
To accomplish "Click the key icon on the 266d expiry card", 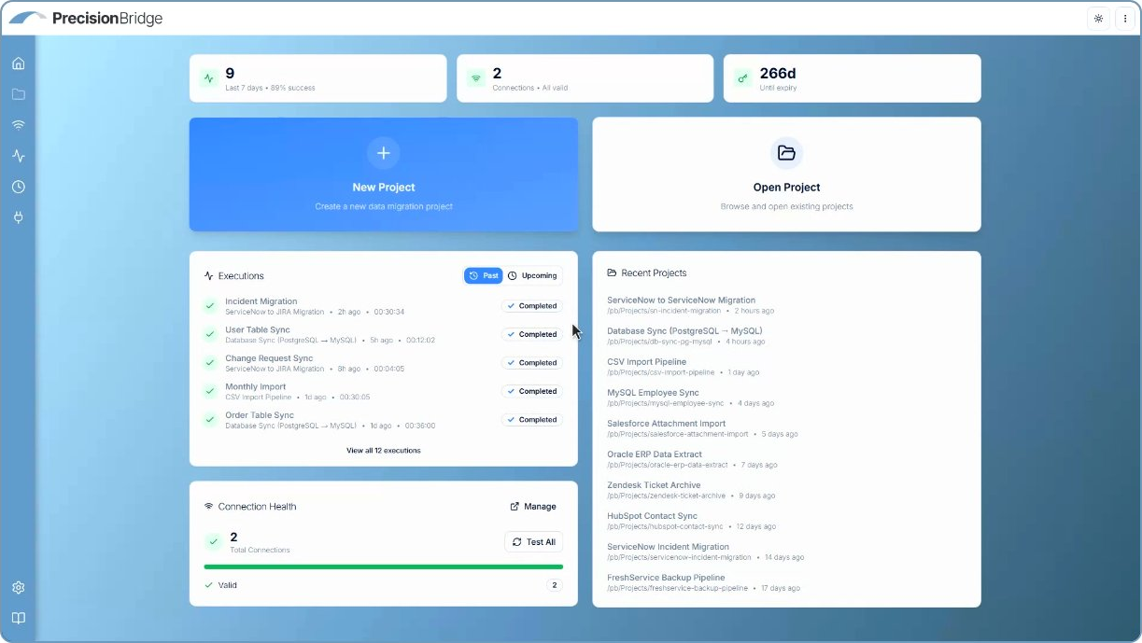I will [x=743, y=78].
